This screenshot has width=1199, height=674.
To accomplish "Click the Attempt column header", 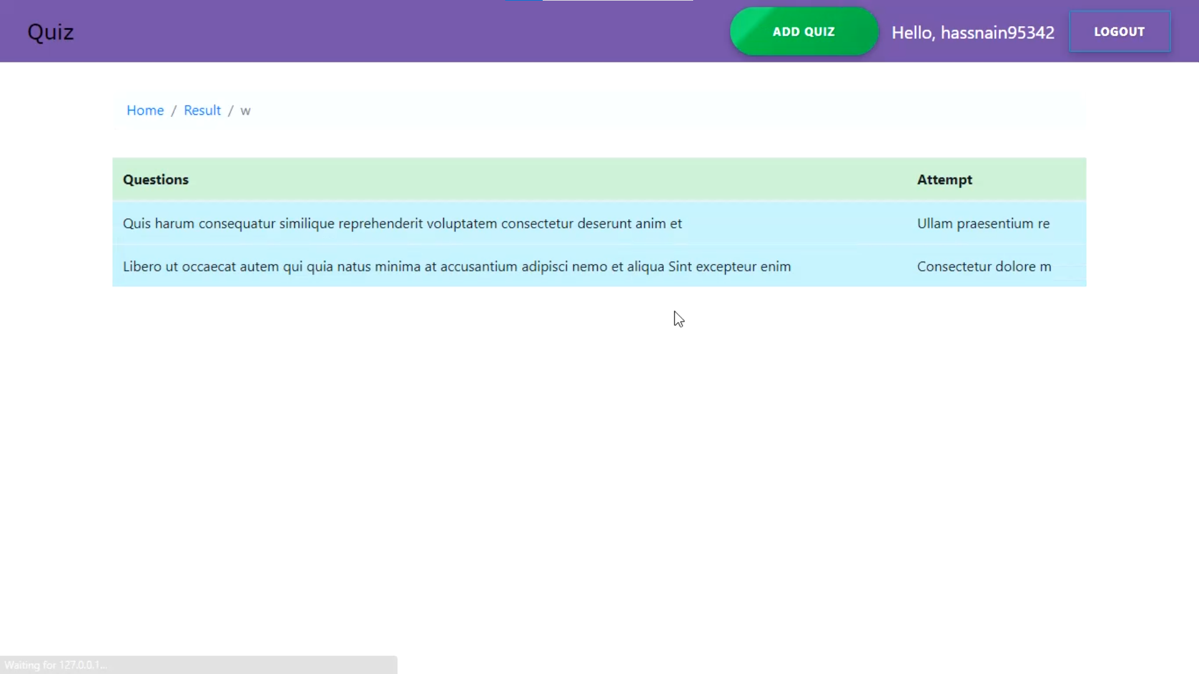I will point(944,180).
